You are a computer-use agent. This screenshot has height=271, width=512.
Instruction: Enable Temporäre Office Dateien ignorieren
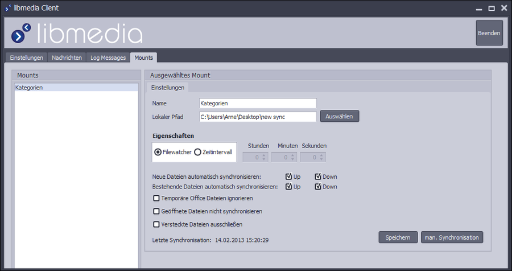pos(156,198)
